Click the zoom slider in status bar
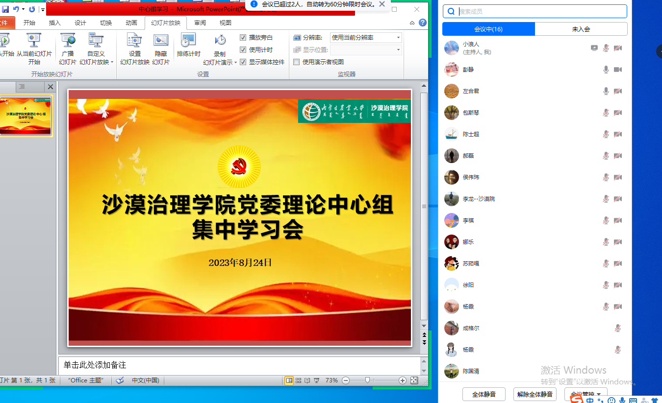The image size is (662, 403). click(x=367, y=380)
